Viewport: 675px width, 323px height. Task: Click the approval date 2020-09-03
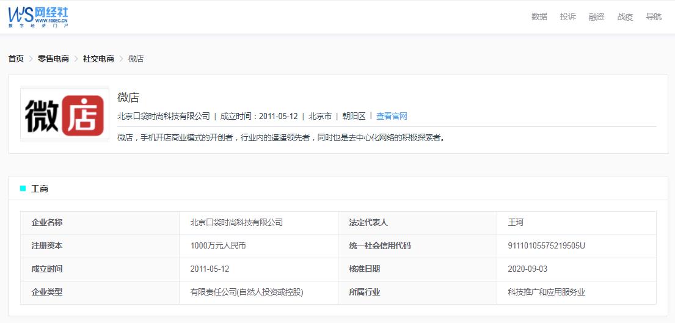[528, 269]
